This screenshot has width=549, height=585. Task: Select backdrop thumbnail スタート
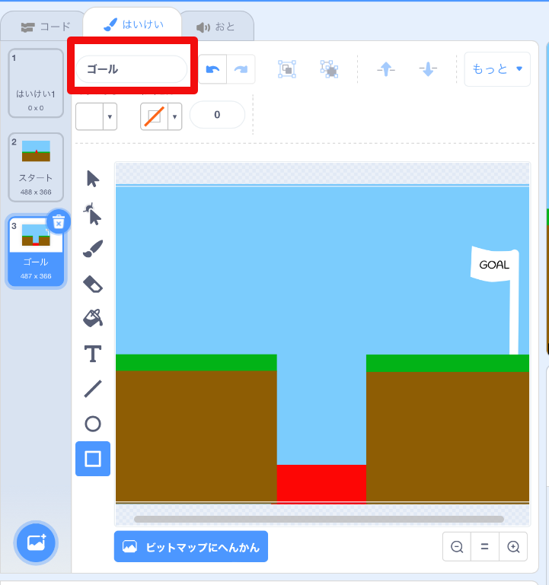coord(36,167)
